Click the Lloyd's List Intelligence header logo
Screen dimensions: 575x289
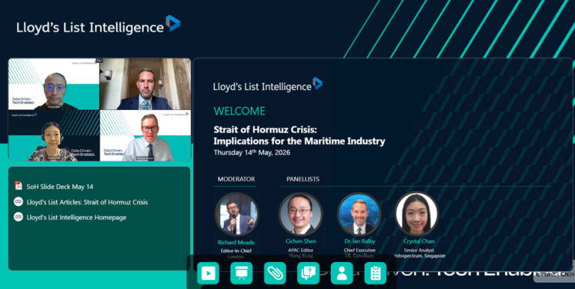(98, 25)
